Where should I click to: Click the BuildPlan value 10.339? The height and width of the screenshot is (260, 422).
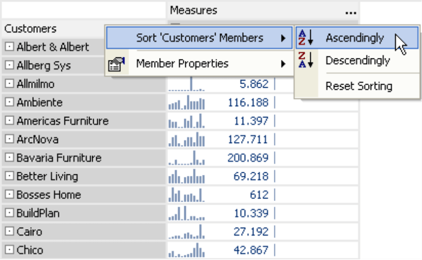[x=251, y=214]
